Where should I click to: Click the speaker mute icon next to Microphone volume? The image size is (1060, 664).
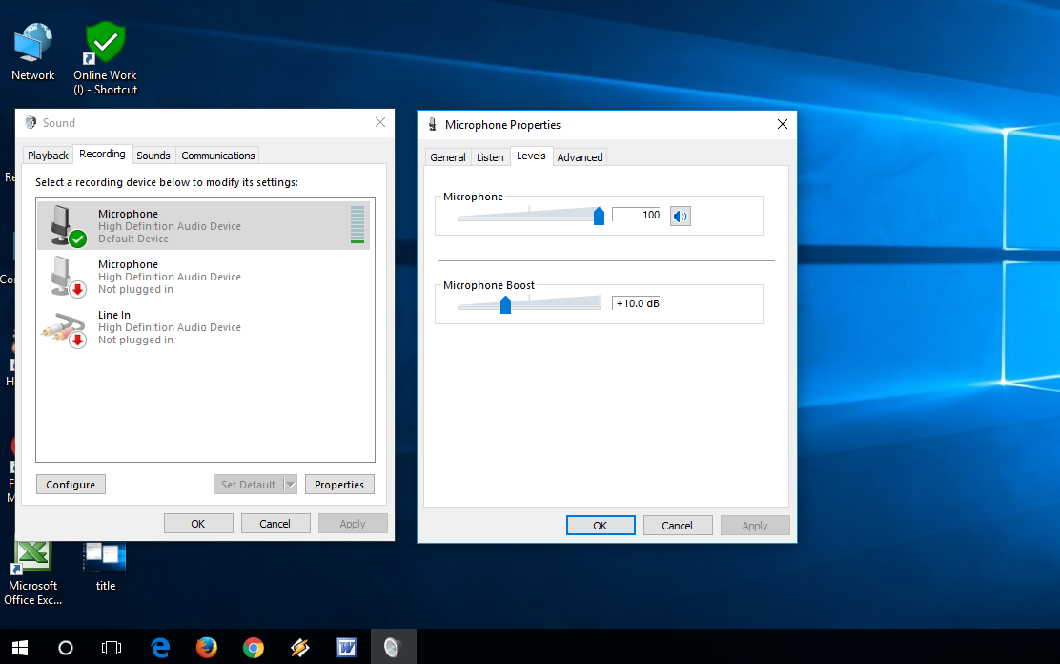[x=680, y=215]
